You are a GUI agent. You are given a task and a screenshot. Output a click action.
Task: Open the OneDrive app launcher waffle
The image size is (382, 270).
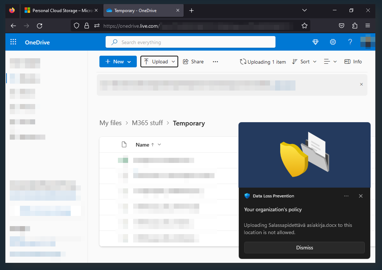pyautogui.click(x=13, y=42)
